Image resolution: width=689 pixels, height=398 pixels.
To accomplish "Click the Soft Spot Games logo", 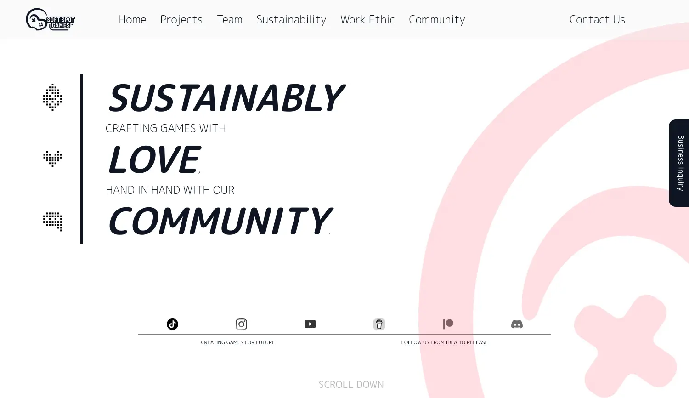I will click(50, 19).
